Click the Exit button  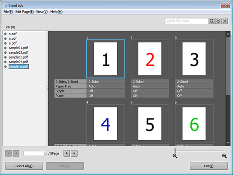point(209,166)
